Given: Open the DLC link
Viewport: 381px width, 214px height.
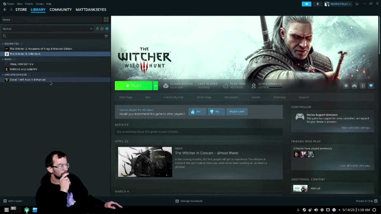Looking at the screenshot, I should coord(148,97).
